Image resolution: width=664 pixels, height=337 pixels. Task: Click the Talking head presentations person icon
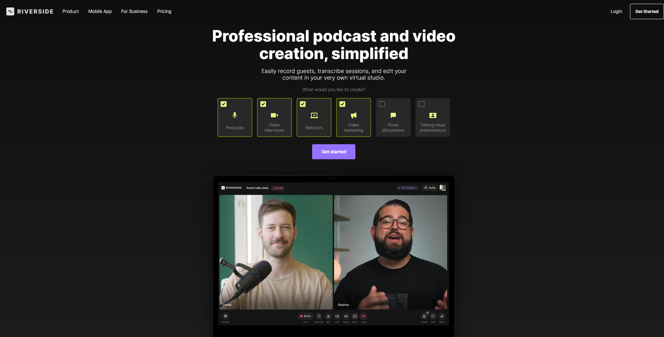click(433, 115)
